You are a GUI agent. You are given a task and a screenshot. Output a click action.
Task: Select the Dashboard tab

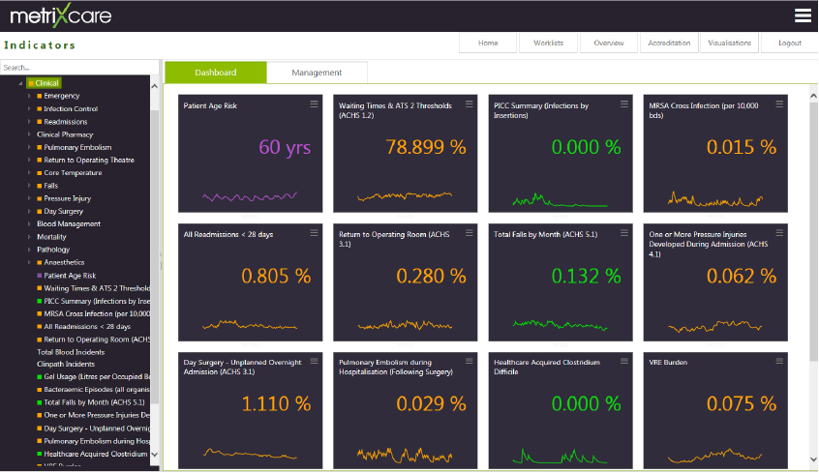215,73
